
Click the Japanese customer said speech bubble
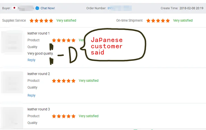(x=113, y=45)
